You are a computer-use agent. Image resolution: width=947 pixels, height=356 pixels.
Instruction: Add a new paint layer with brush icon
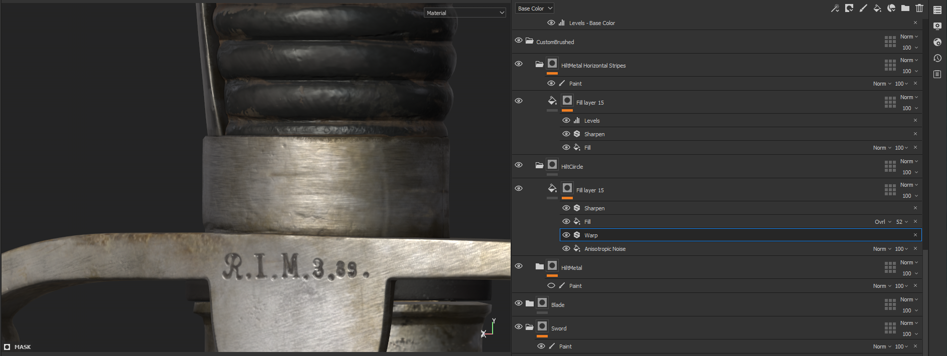click(863, 8)
